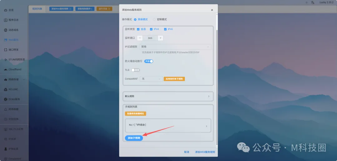337x161 pixels.
Task: Open Cloudflared via its cloud icon
Action: tap(6, 70)
